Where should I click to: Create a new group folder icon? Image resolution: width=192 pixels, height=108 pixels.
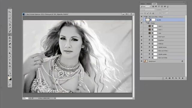tap(176, 78)
